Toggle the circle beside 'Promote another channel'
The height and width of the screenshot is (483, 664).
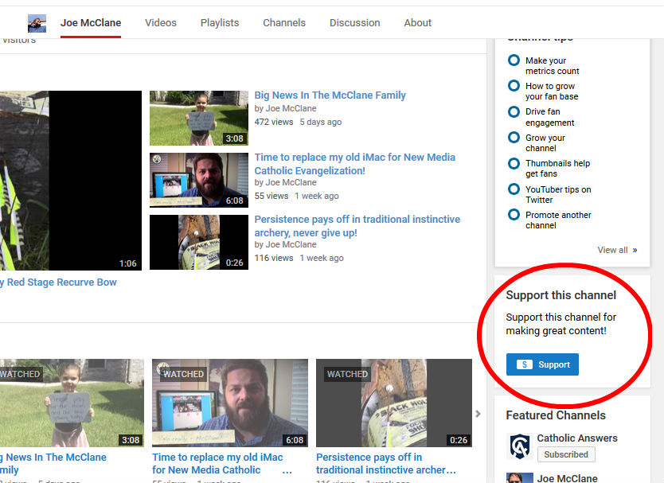tap(513, 214)
